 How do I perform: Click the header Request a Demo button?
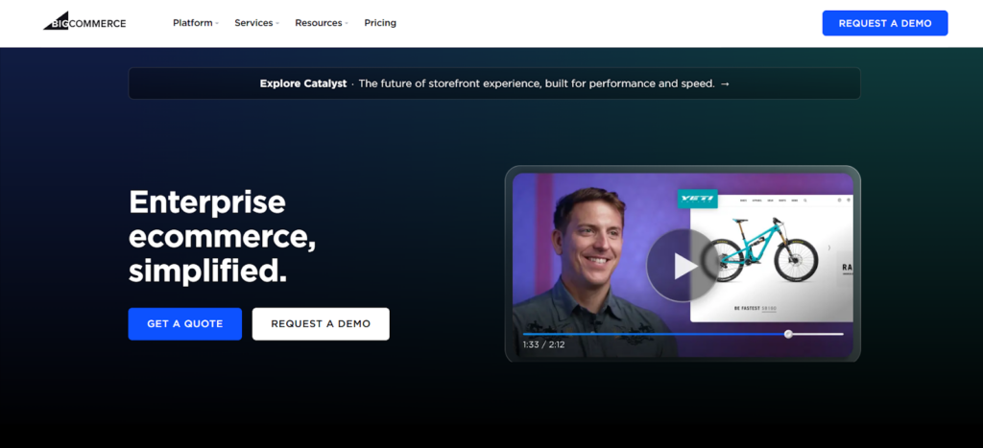tap(884, 23)
